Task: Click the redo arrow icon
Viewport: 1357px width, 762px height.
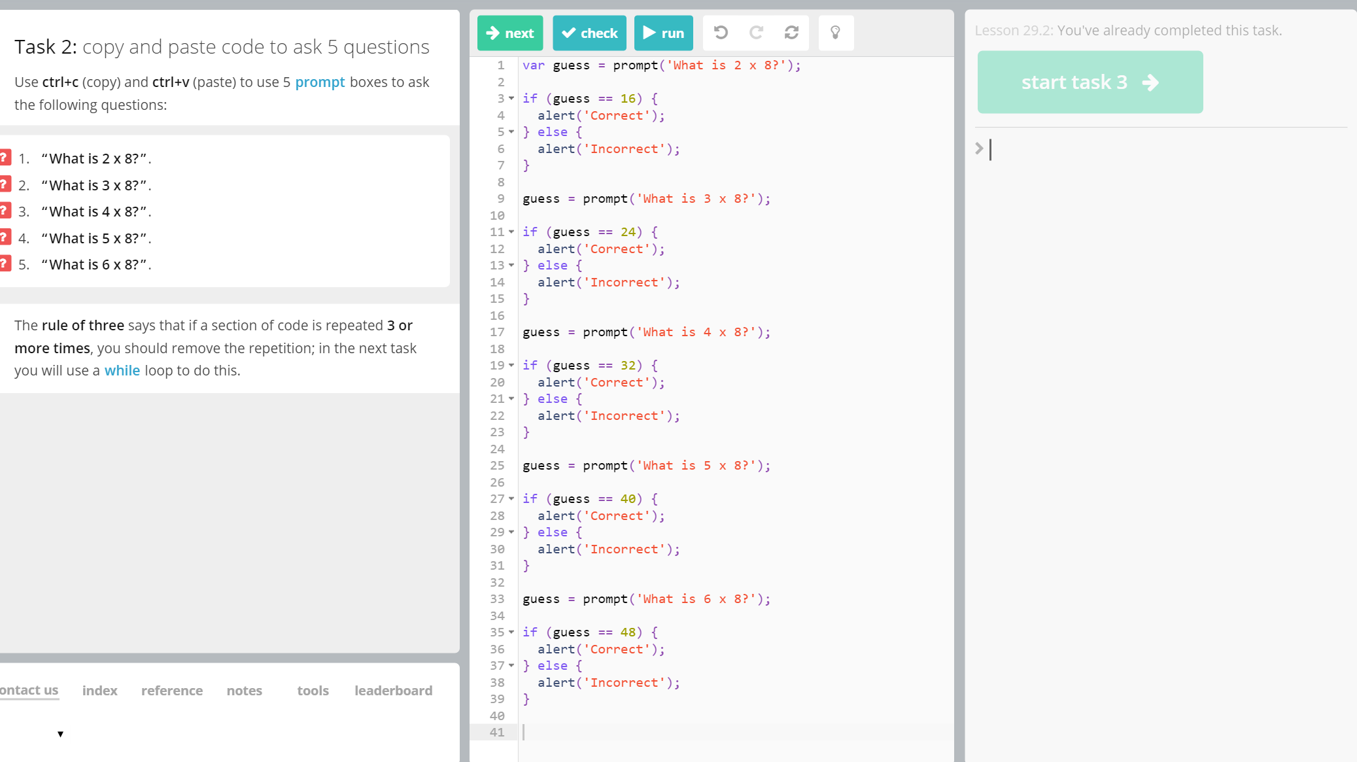Action: pos(756,33)
